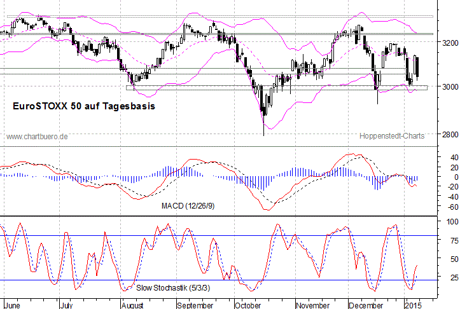Screen dimensions: 460x309
Task: Click the Stochastik axis value 50
Action: click(454, 259)
